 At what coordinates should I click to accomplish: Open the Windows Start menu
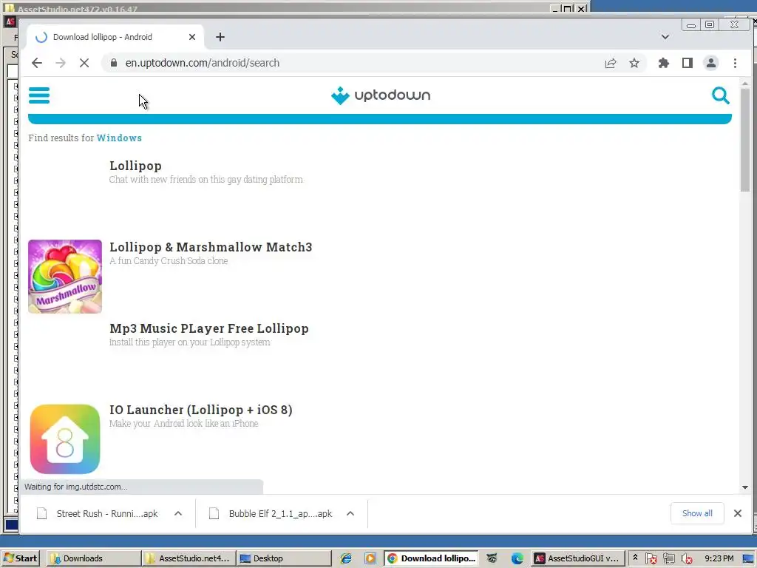(x=20, y=558)
